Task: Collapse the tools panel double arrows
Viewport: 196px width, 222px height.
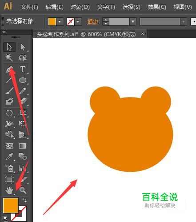Action: tap(4, 32)
